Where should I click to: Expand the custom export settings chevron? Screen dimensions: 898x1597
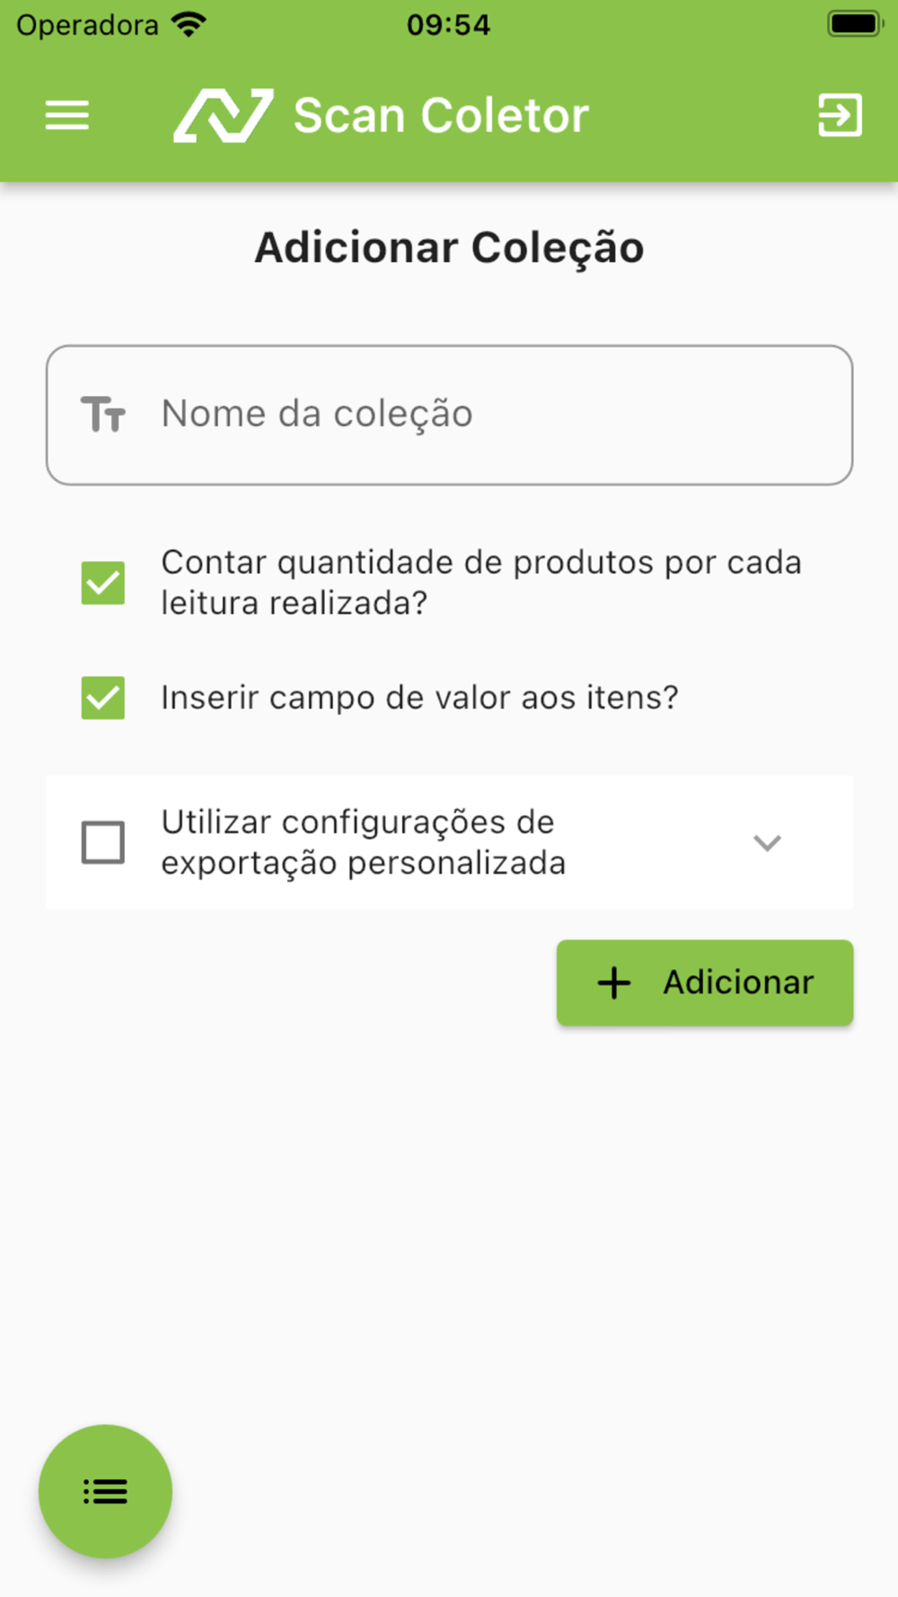click(x=767, y=843)
